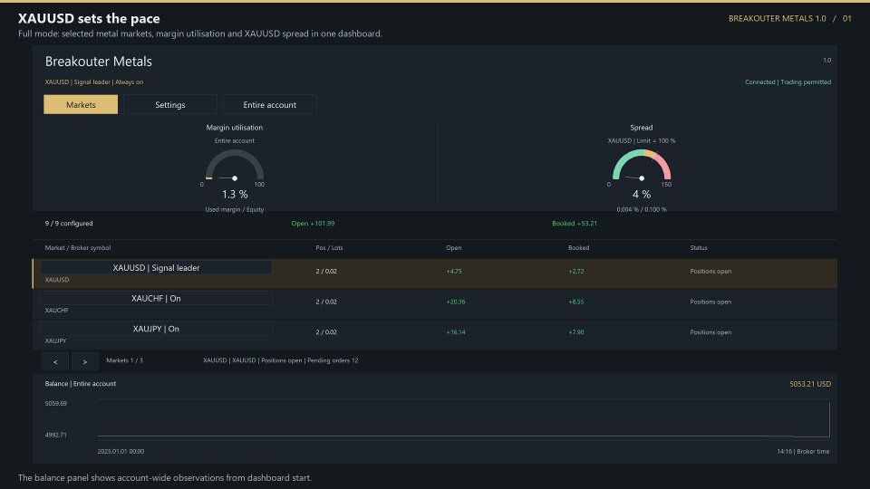Click the Spread gauge
The width and height of the screenshot is (870, 489).
coord(642,165)
